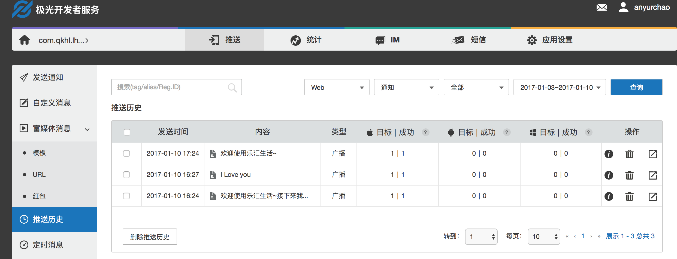Viewport: 677px width, 259px height.
Task: Click content 欢迎使用乐汇生活~接下来我...
Action: pos(264,196)
